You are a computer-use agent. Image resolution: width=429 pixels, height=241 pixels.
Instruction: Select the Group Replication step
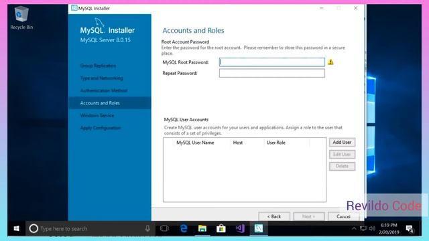(98, 66)
